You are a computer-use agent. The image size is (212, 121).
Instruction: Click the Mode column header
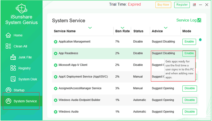point(187,31)
